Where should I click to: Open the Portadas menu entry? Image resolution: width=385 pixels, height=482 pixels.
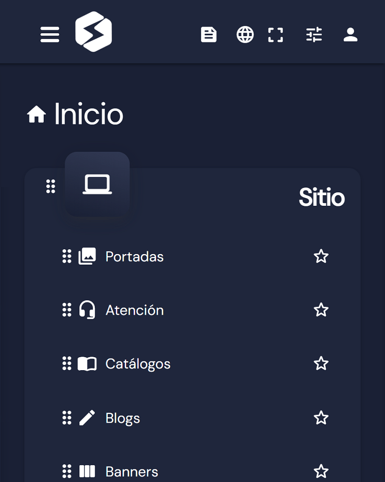pos(134,256)
